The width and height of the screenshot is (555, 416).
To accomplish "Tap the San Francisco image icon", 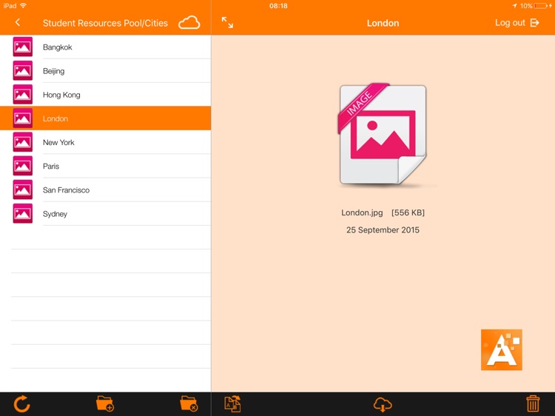I will [23, 189].
